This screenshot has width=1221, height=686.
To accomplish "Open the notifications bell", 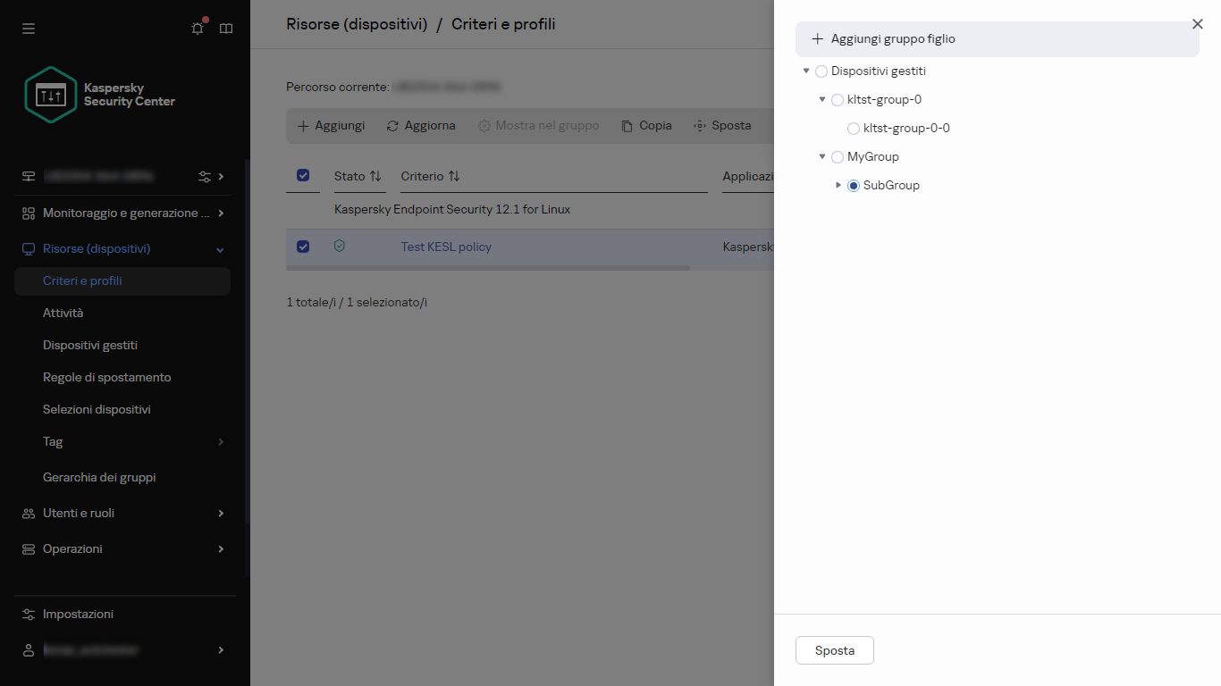I will click(197, 28).
